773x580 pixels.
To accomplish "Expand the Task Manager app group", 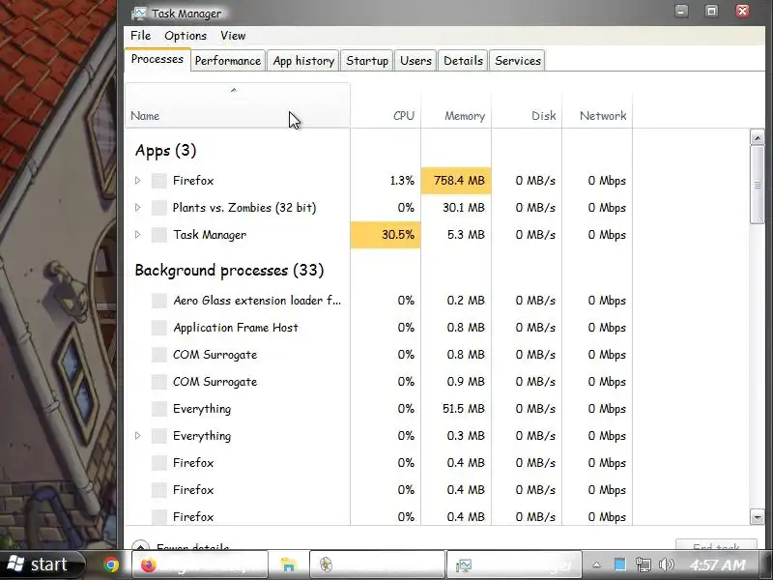I will [x=138, y=235].
